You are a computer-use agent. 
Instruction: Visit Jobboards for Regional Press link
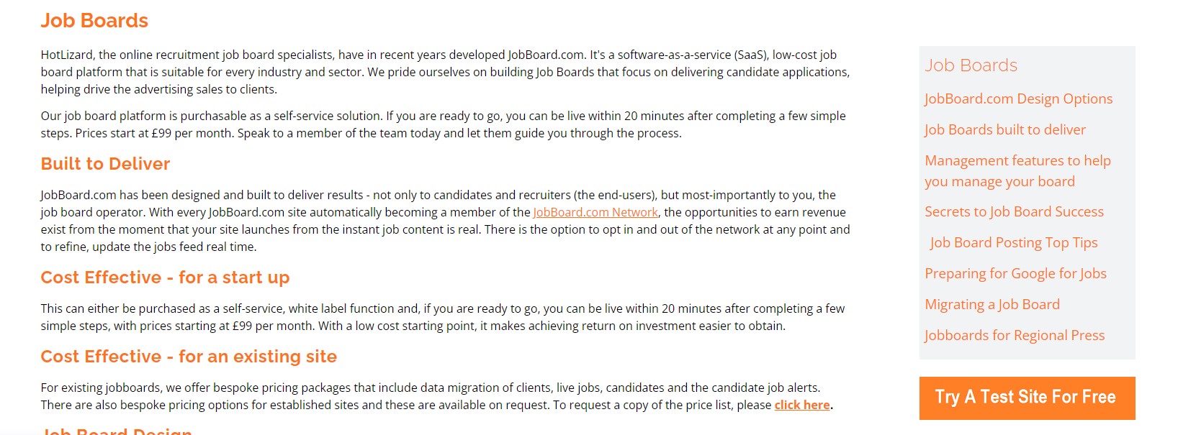(x=1014, y=336)
